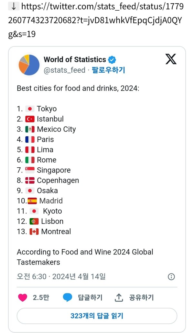The image size is (194, 333).
Task: Click the Turkey flag emoji beside Istanbul
Action: click(x=30, y=119)
